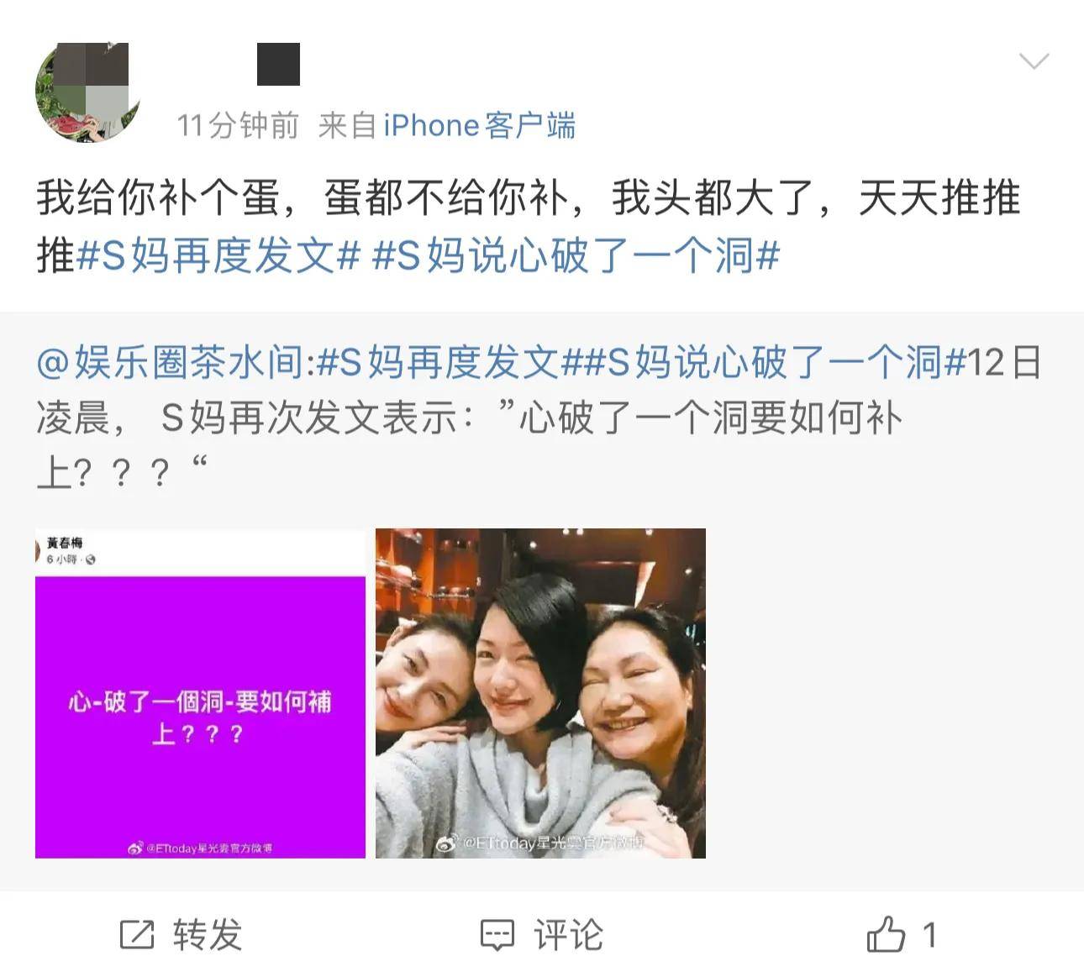This screenshot has height=956, width=1084.
Task: Tap the like count number 1
Action: [929, 934]
